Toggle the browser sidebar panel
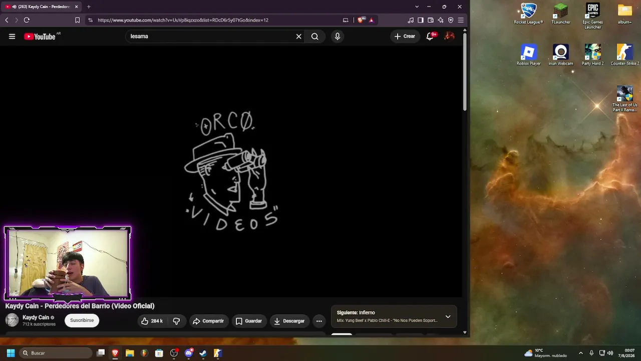 [421, 20]
